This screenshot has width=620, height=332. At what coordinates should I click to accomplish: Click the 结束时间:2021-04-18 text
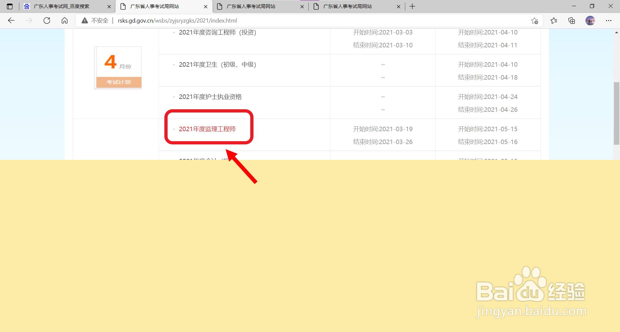click(x=488, y=77)
